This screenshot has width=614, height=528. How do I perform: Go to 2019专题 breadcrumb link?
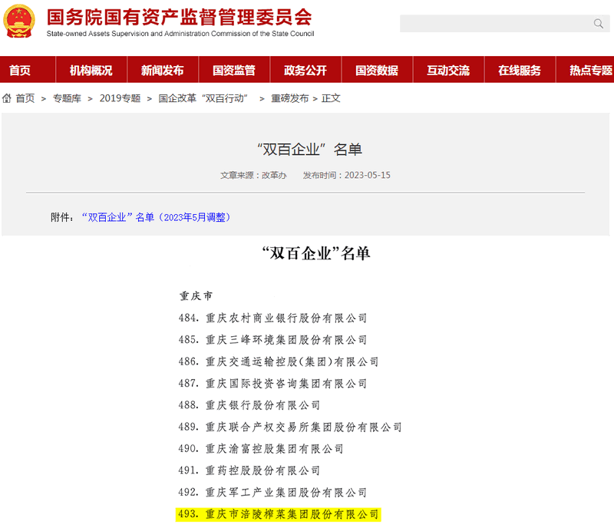[120, 98]
